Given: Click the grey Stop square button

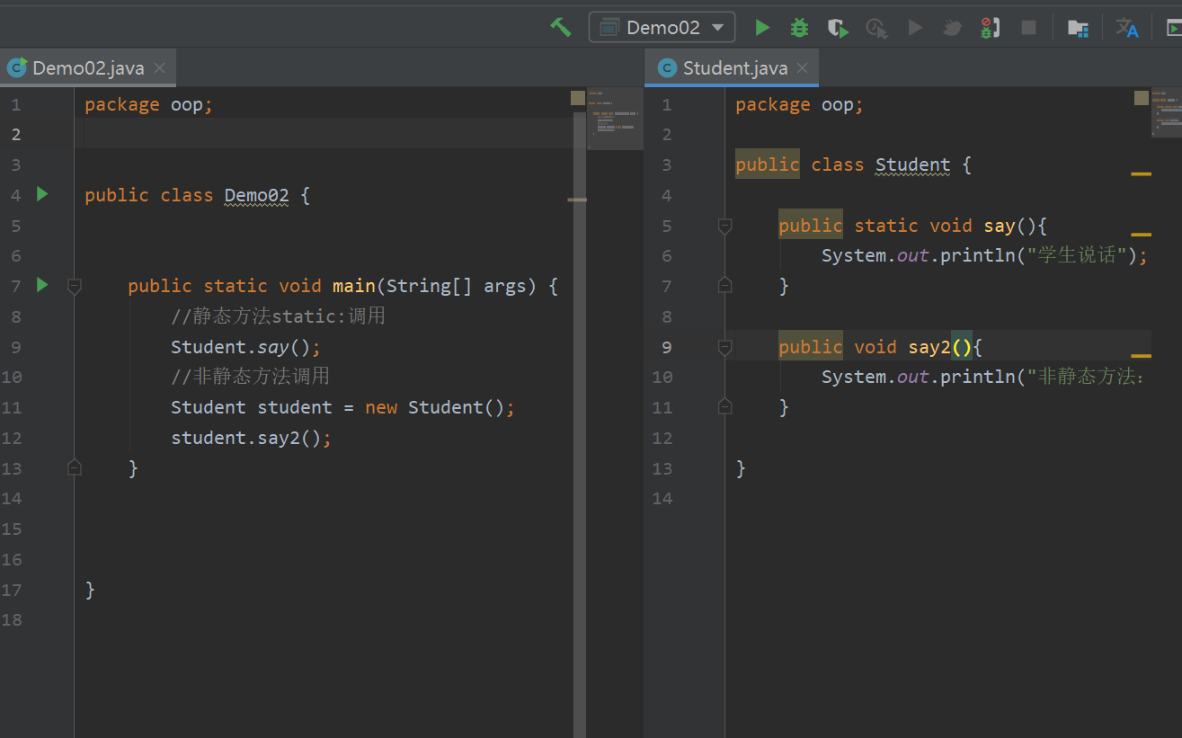Looking at the screenshot, I should (x=1028, y=28).
